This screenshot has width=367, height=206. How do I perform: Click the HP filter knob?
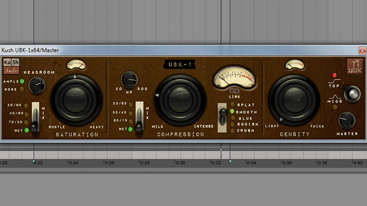[x=129, y=79]
